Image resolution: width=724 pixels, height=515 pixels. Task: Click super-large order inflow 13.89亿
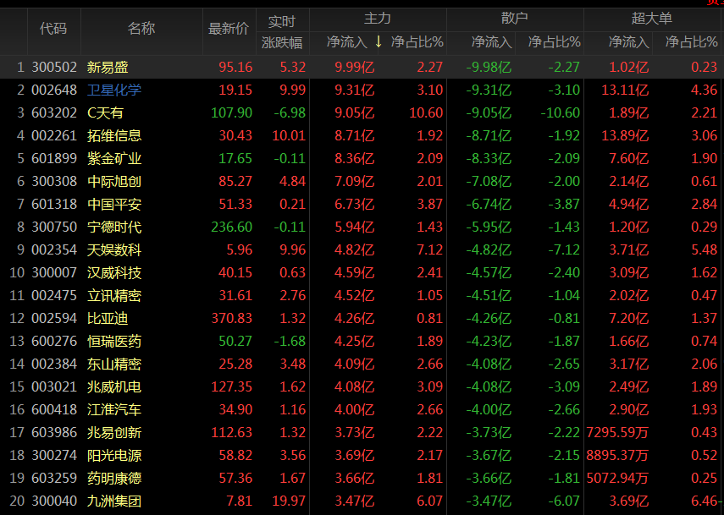coord(625,135)
